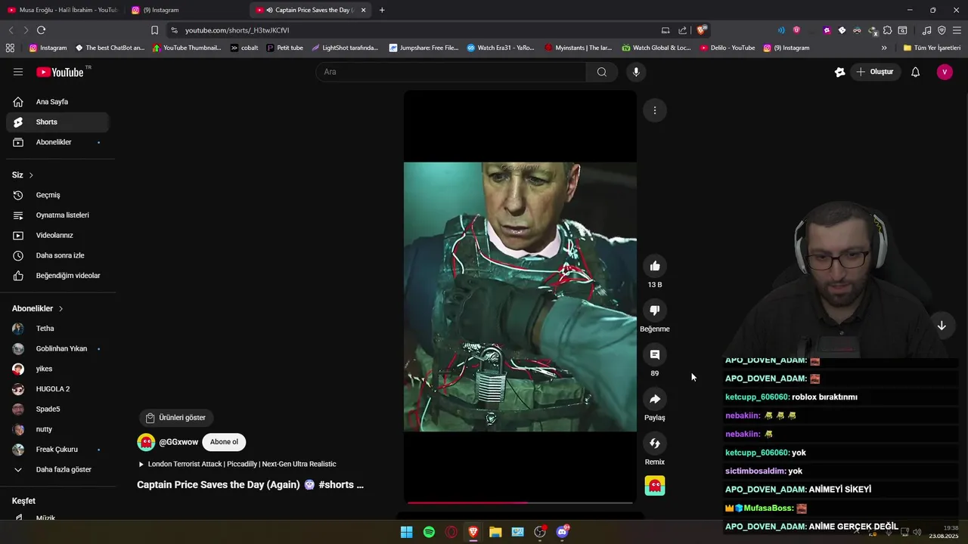Open the Delilo - YouTube bookmark
This screenshot has width=968, height=544.
tap(727, 48)
